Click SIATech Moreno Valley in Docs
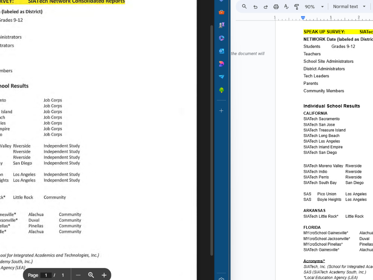The image size is (373, 280). click(x=323, y=166)
